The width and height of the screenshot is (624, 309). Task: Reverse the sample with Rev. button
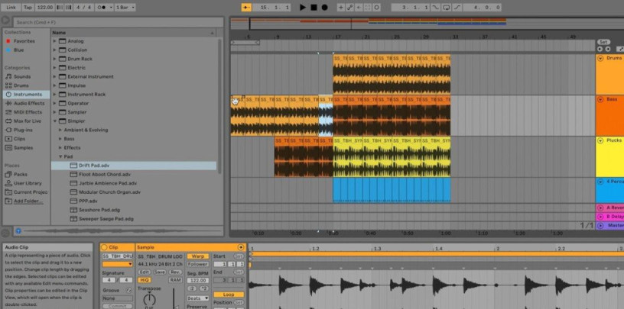pos(176,272)
